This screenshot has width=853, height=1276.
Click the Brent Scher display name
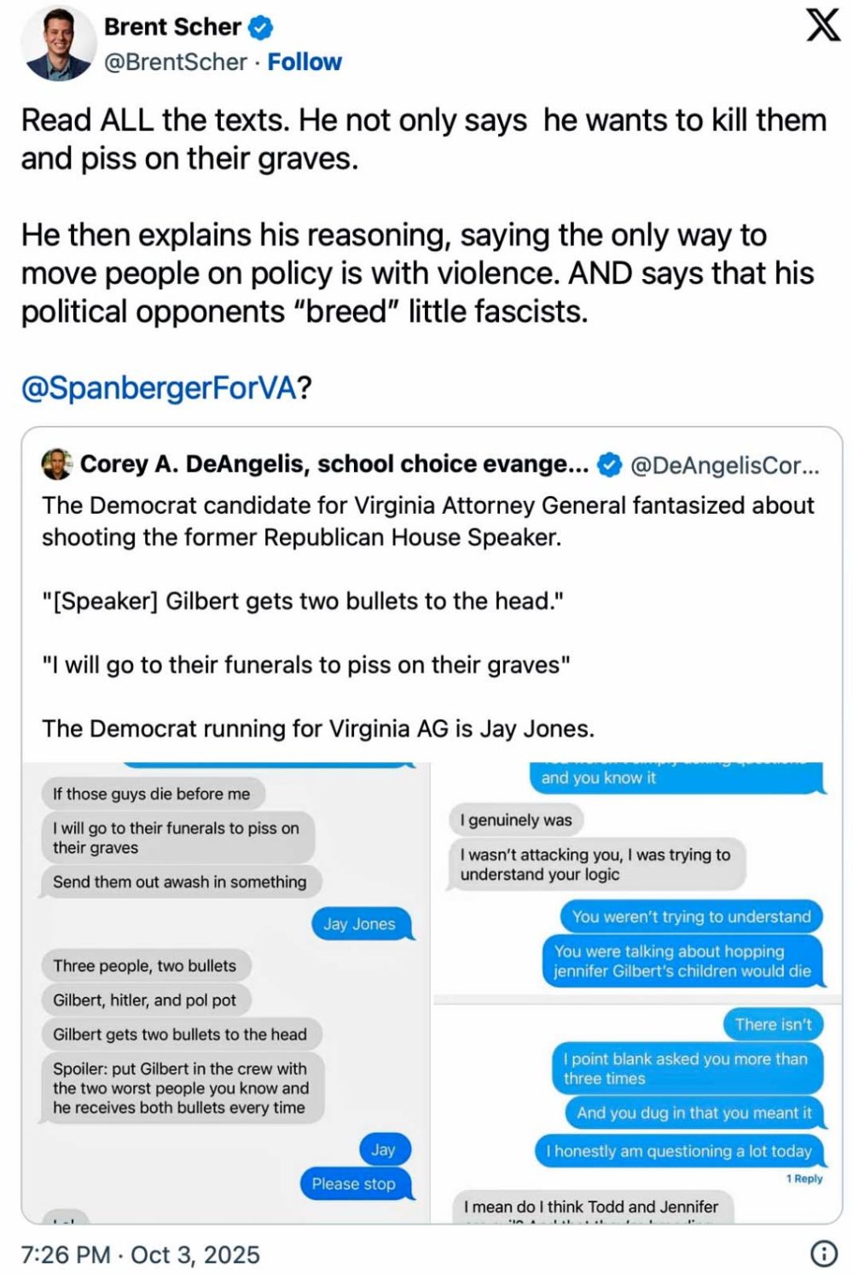tap(172, 27)
